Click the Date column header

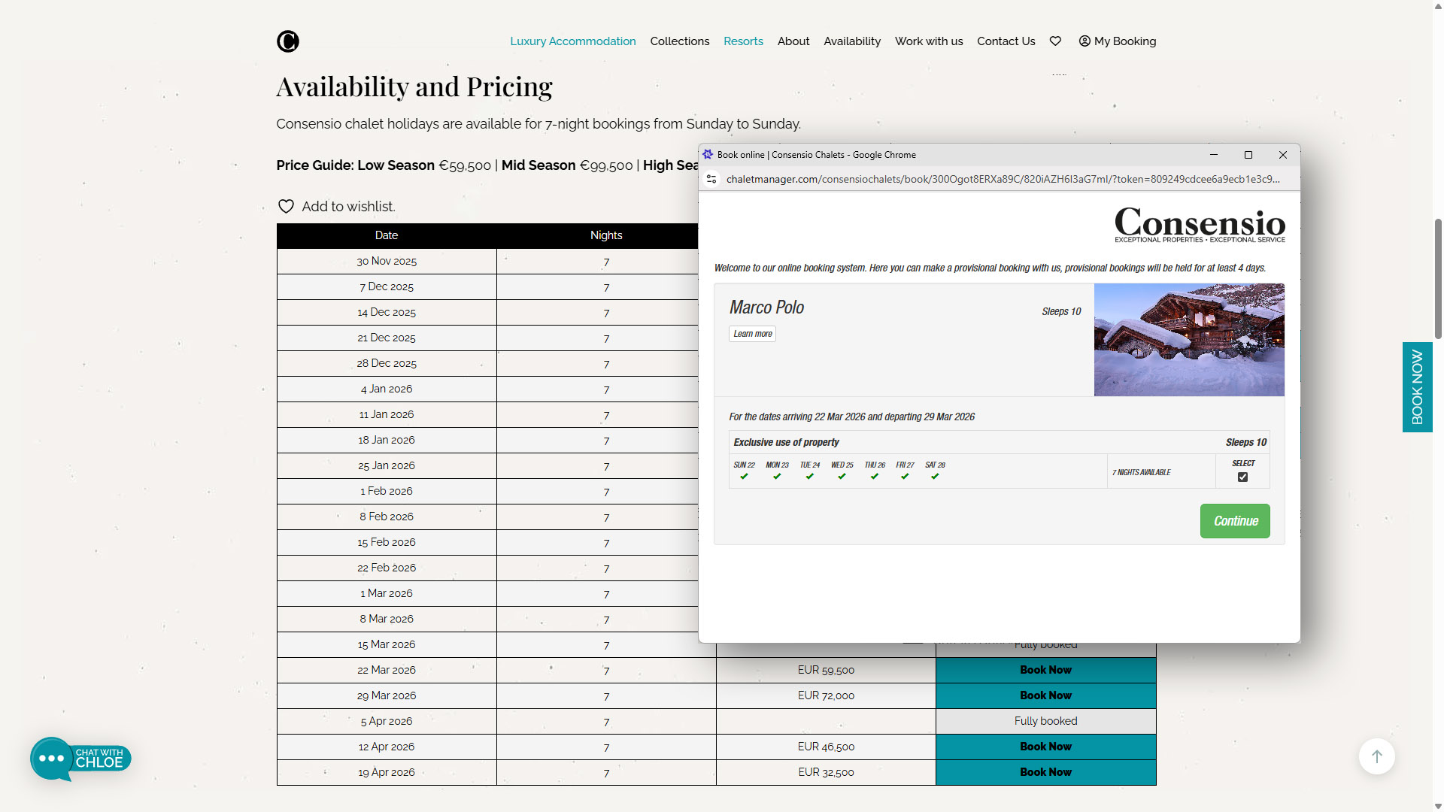(387, 235)
